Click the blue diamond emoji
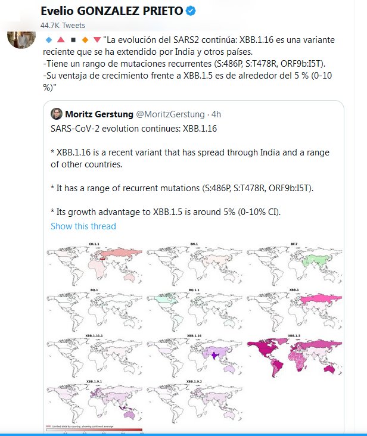Viewport: 367px width, 436px height. click(x=49, y=40)
